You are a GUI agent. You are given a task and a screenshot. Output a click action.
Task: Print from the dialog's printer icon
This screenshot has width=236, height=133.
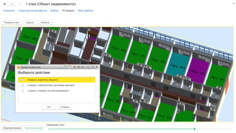click(x=61, y=67)
